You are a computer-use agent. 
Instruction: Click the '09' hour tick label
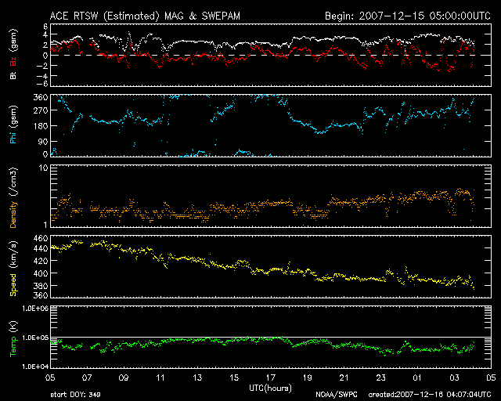(x=124, y=378)
